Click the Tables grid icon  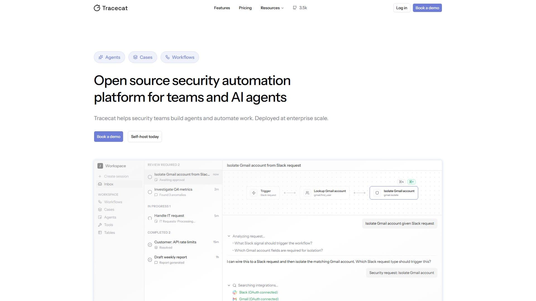pos(100,232)
